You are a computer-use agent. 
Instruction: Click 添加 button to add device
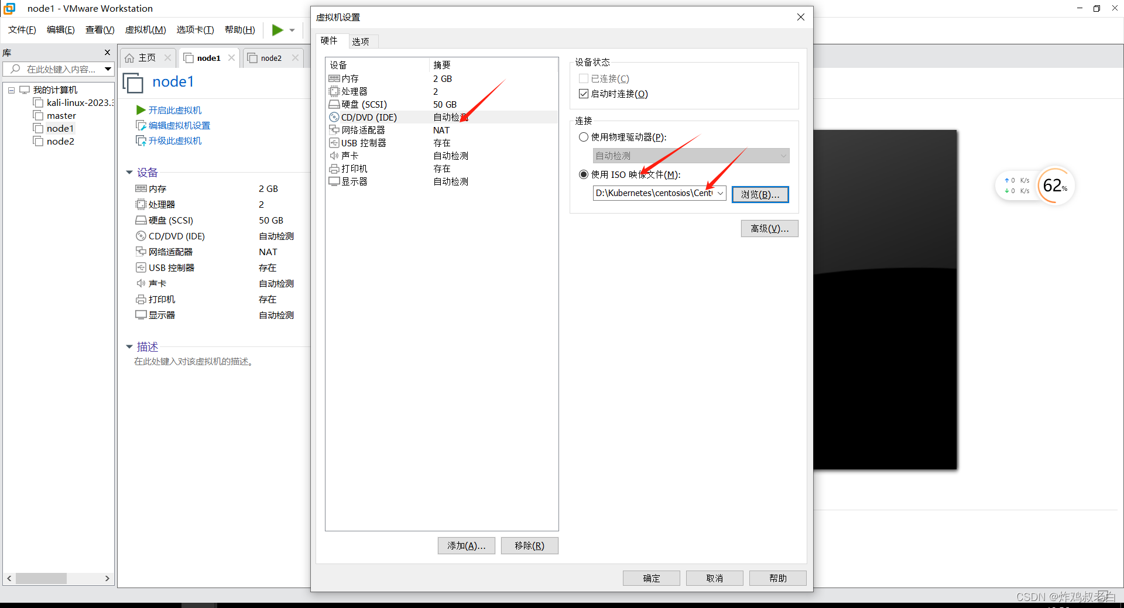pyautogui.click(x=466, y=545)
